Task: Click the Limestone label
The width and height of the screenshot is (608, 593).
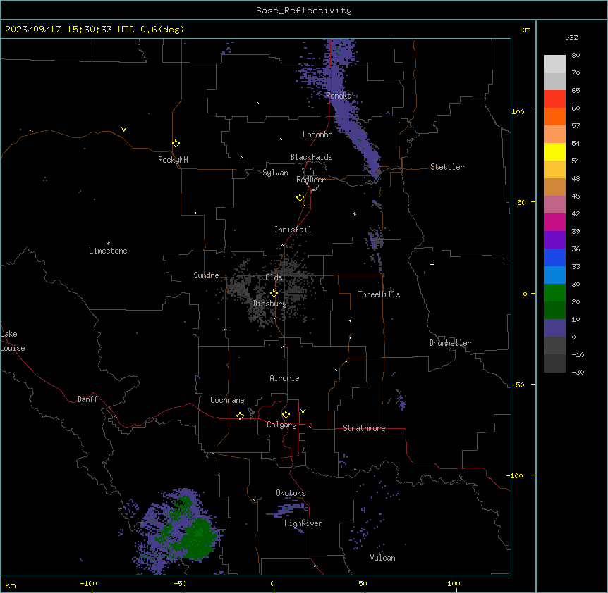Action: pyautogui.click(x=108, y=251)
